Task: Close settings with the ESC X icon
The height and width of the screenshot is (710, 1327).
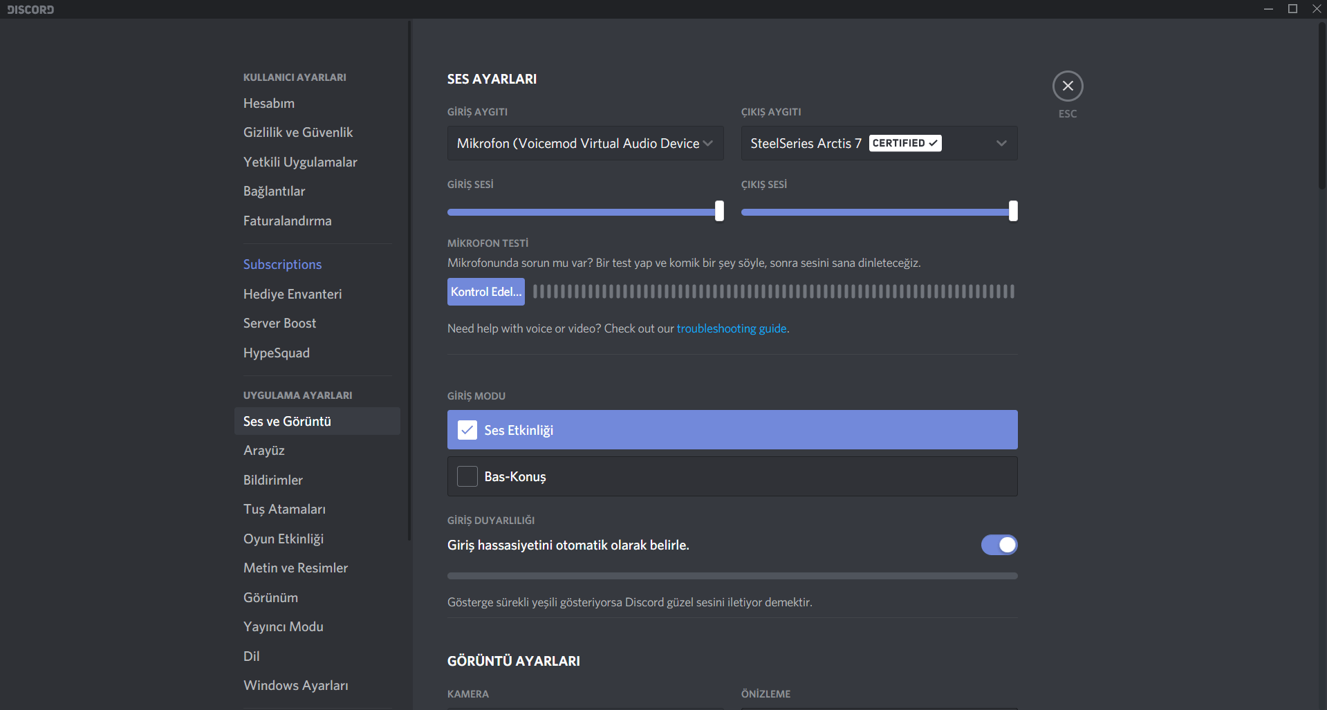Action: [x=1067, y=86]
